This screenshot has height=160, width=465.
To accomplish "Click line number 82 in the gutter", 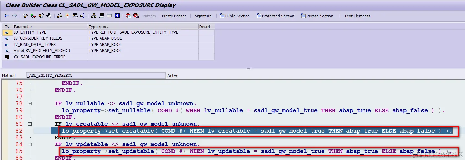I will [19, 131].
